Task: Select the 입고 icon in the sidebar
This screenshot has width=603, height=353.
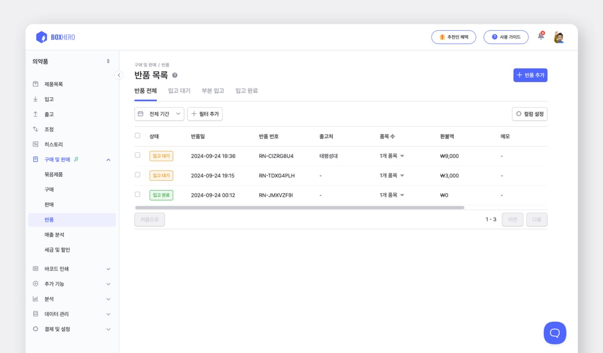Action: click(35, 99)
